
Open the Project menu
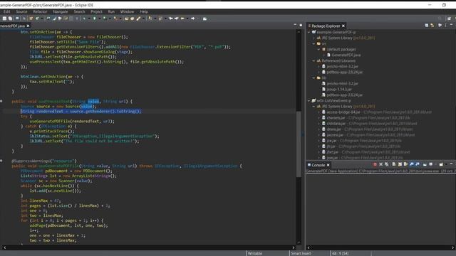(x=97, y=11)
